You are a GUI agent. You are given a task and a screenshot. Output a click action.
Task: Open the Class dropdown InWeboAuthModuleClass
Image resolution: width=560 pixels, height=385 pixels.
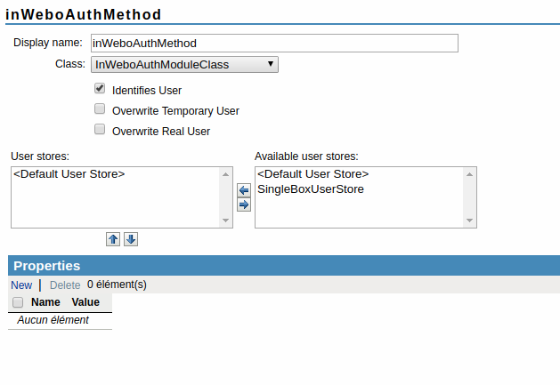click(184, 64)
